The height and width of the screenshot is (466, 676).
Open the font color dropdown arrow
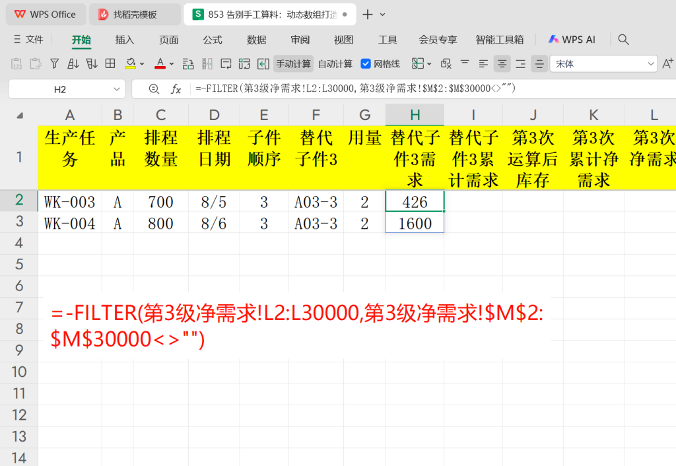[172, 64]
